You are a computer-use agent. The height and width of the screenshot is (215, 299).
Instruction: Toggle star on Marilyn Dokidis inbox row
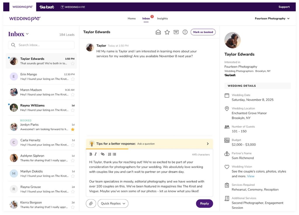pyautogui.click(x=73, y=176)
